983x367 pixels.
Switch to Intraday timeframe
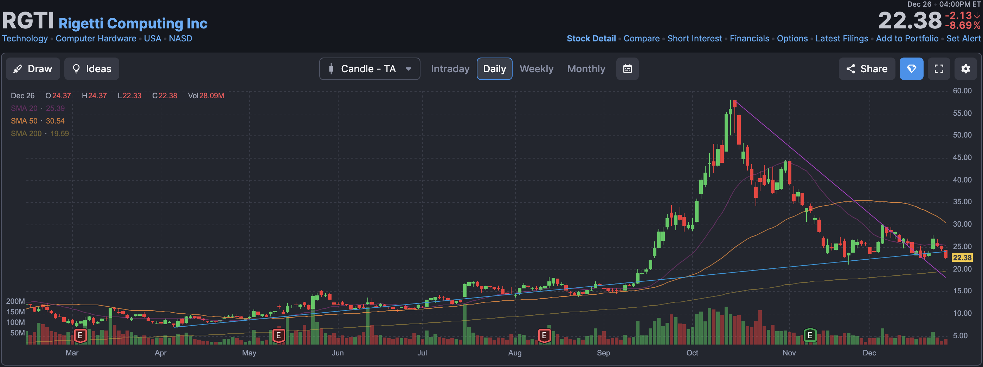(x=450, y=69)
